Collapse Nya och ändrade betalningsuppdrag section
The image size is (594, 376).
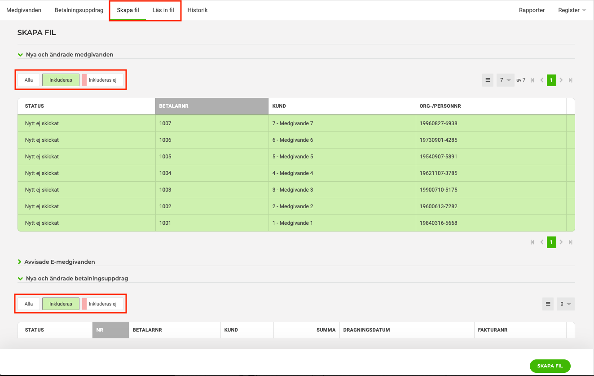[73, 278]
